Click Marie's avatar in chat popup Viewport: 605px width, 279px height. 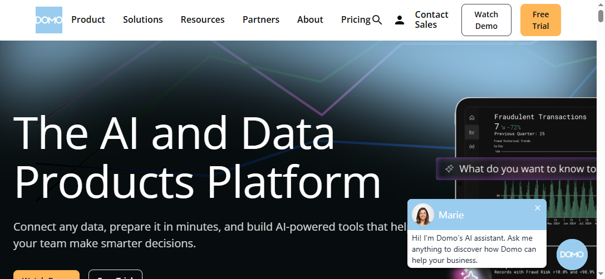tap(423, 215)
